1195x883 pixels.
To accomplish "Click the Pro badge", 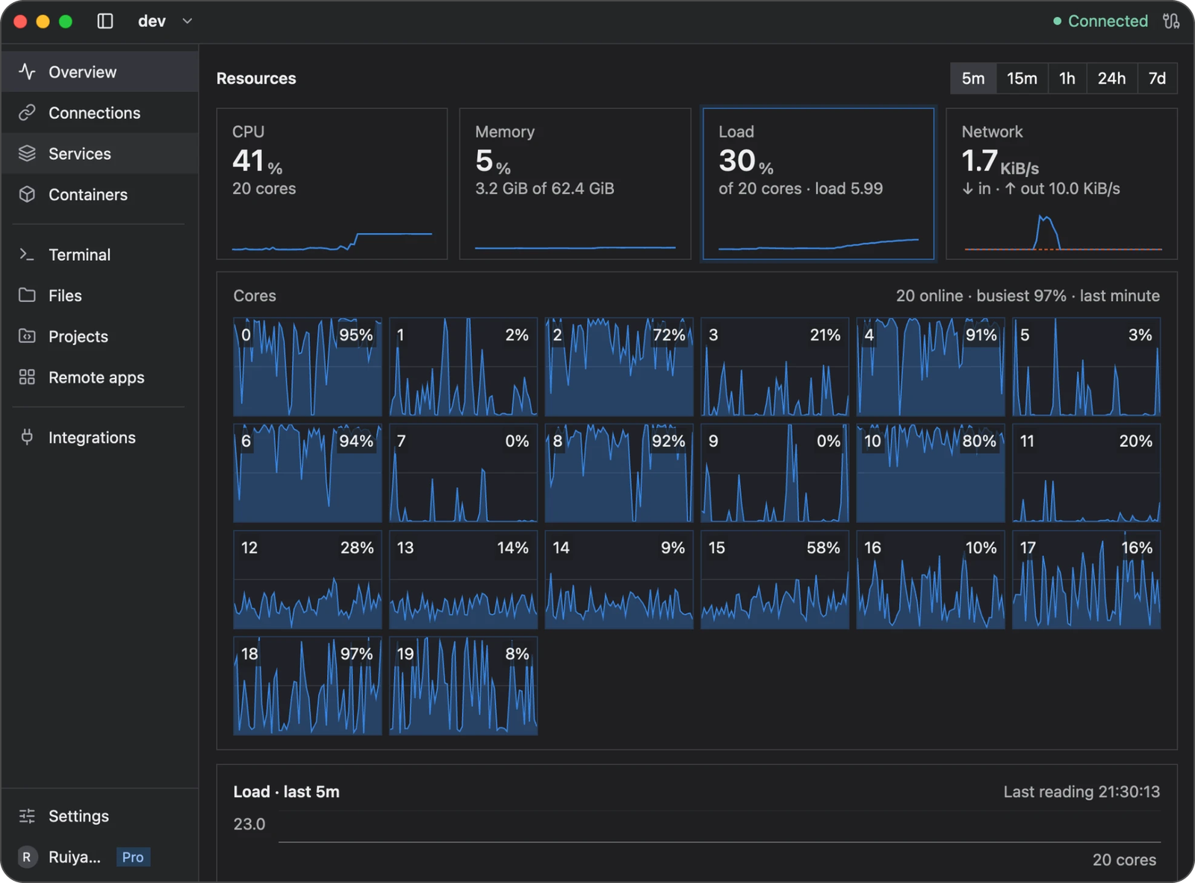I will (133, 857).
